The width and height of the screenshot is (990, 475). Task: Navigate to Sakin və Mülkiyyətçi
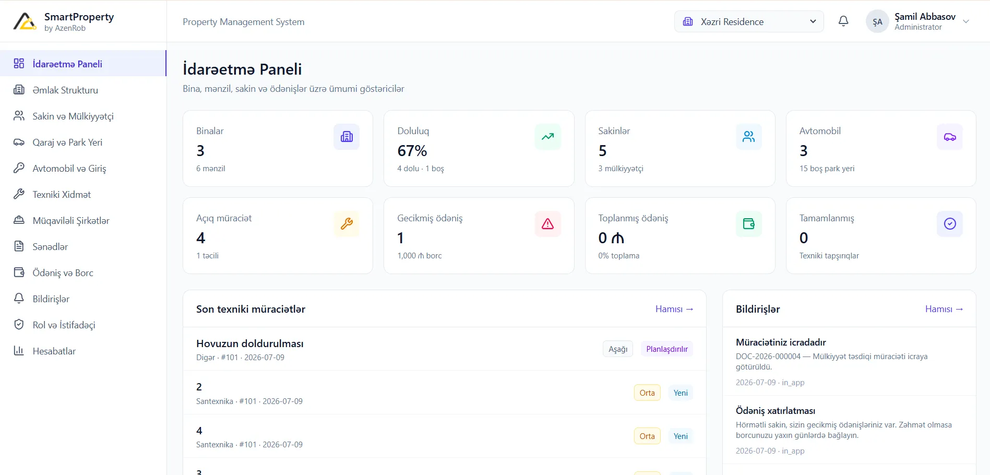(x=83, y=116)
